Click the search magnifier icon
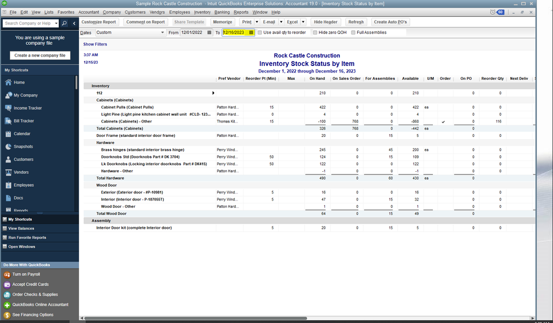The height and width of the screenshot is (323, 553). point(64,23)
